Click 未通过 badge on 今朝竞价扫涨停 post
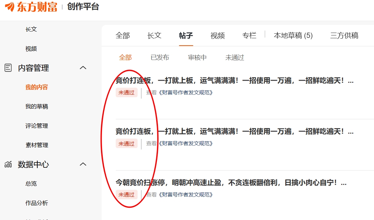This screenshot has width=374, height=220. pyautogui.click(x=127, y=194)
